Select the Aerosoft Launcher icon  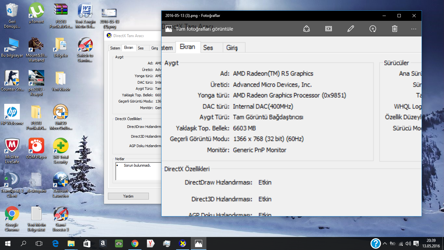tap(61, 185)
